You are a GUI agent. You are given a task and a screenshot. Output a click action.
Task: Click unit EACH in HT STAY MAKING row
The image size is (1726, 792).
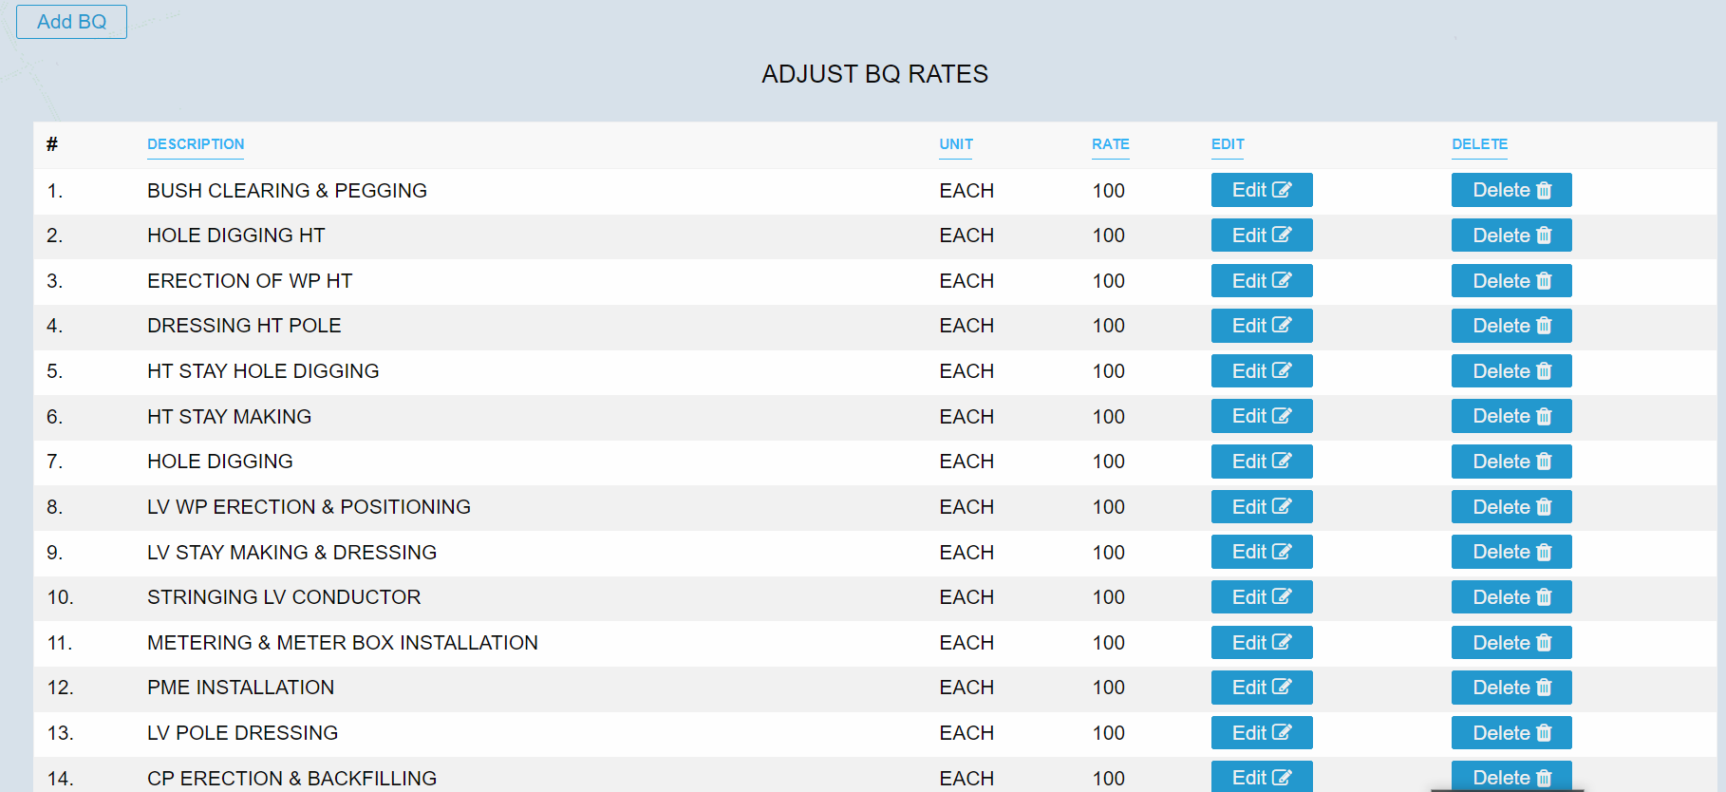[966, 417]
